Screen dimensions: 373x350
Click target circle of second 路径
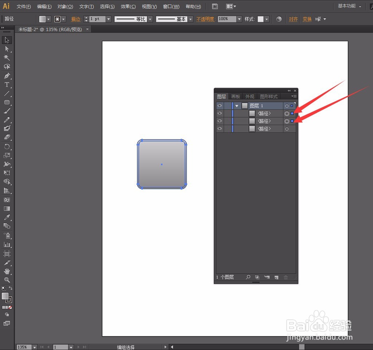pos(286,121)
